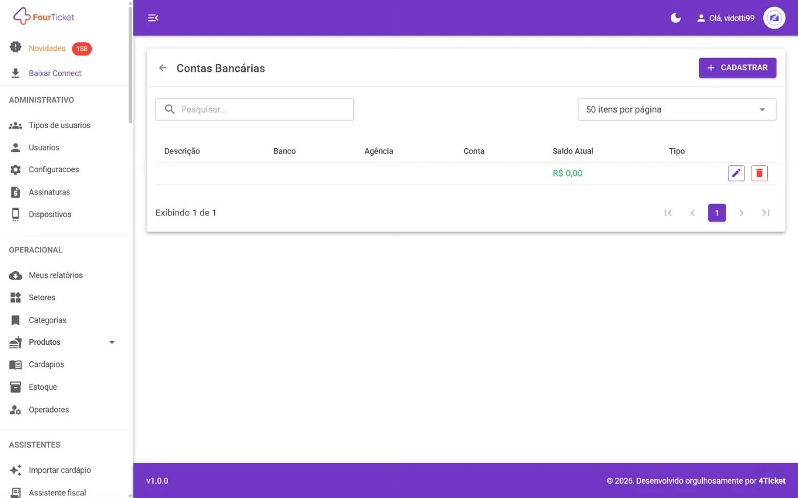Open the user avatar in the top bar

point(774,18)
